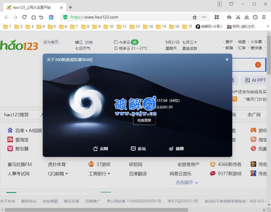Viewport: 271px width, 212px height.
Task: Open the download manager icon
Action: tap(246, 17)
